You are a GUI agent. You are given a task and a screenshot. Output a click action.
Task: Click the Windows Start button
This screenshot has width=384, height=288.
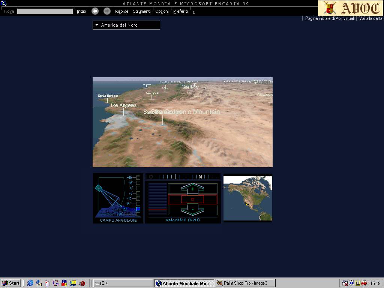(x=11, y=283)
